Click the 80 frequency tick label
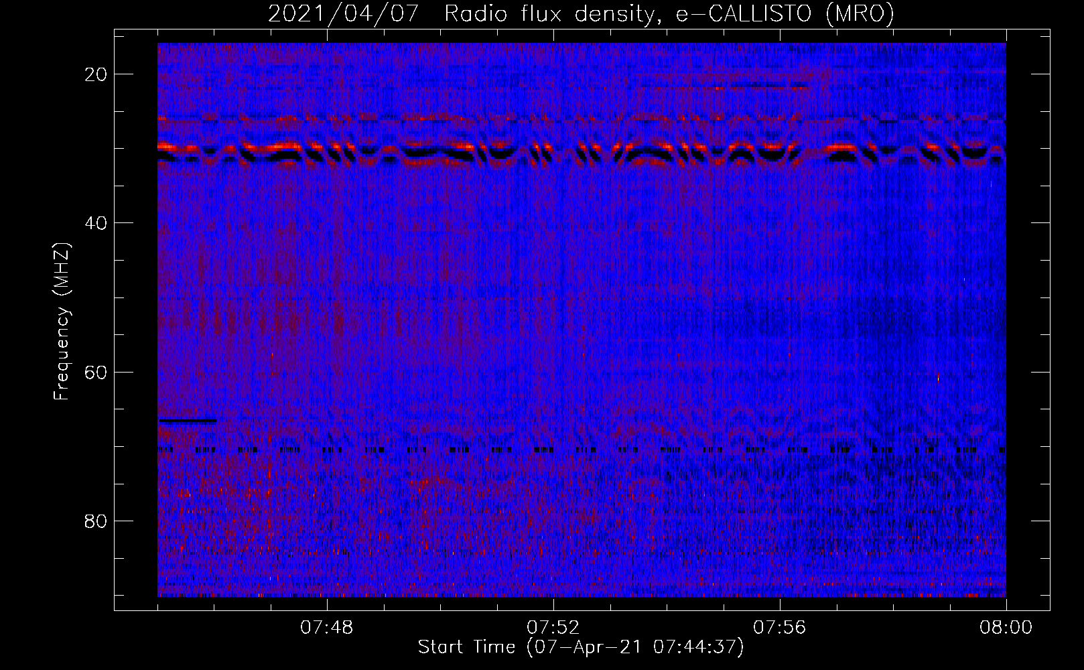The image size is (1084, 670). point(96,521)
